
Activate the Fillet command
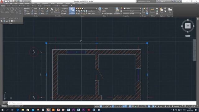(x=41, y=11)
